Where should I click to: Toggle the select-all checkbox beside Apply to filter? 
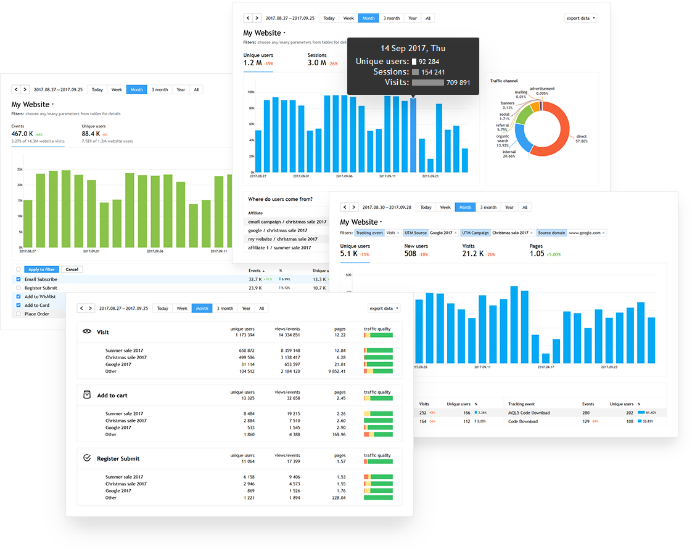tap(19, 269)
